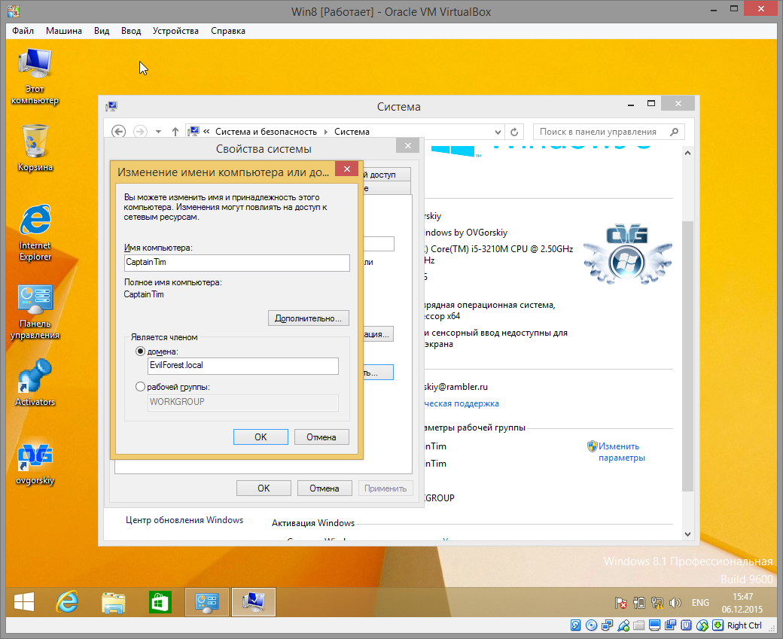Screen dimensions: 783x639
Task: Switch to System window taskbar button
Action: click(x=254, y=602)
